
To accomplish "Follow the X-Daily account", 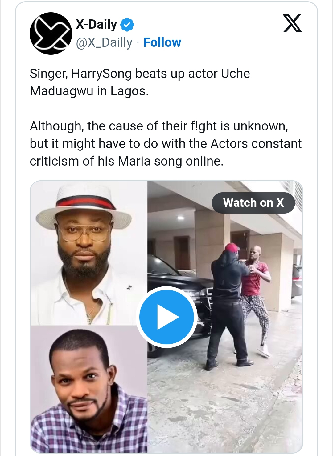I will pyautogui.click(x=162, y=42).
